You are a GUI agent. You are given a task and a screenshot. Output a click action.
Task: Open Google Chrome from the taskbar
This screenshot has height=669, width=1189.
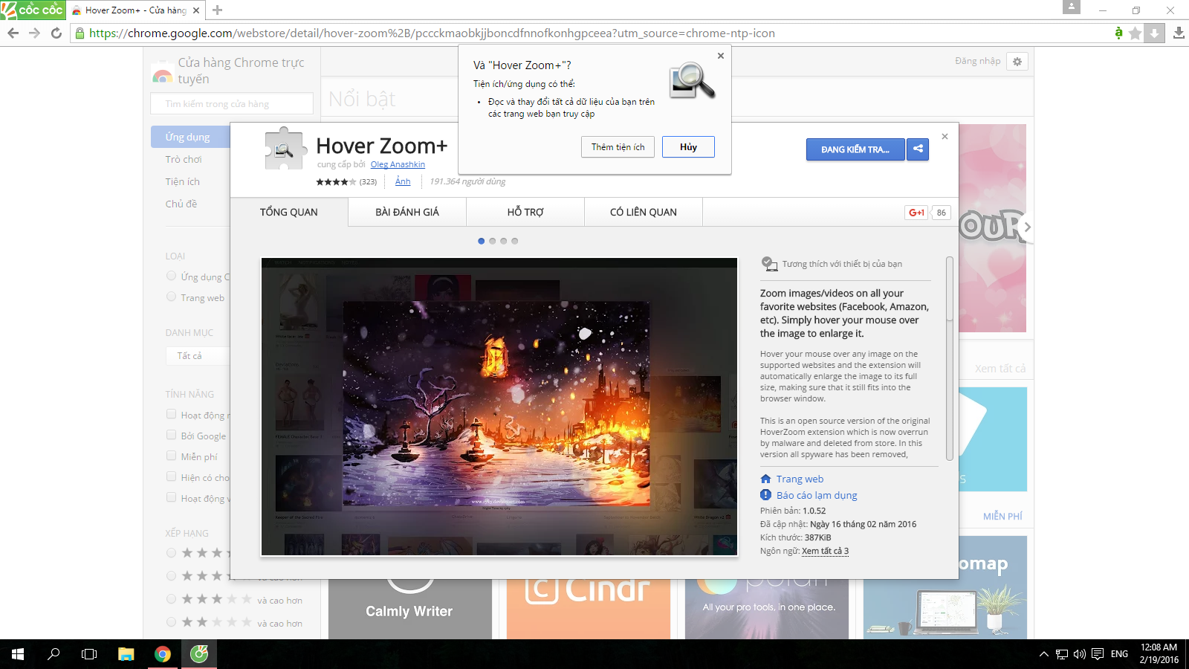point(162,654)
